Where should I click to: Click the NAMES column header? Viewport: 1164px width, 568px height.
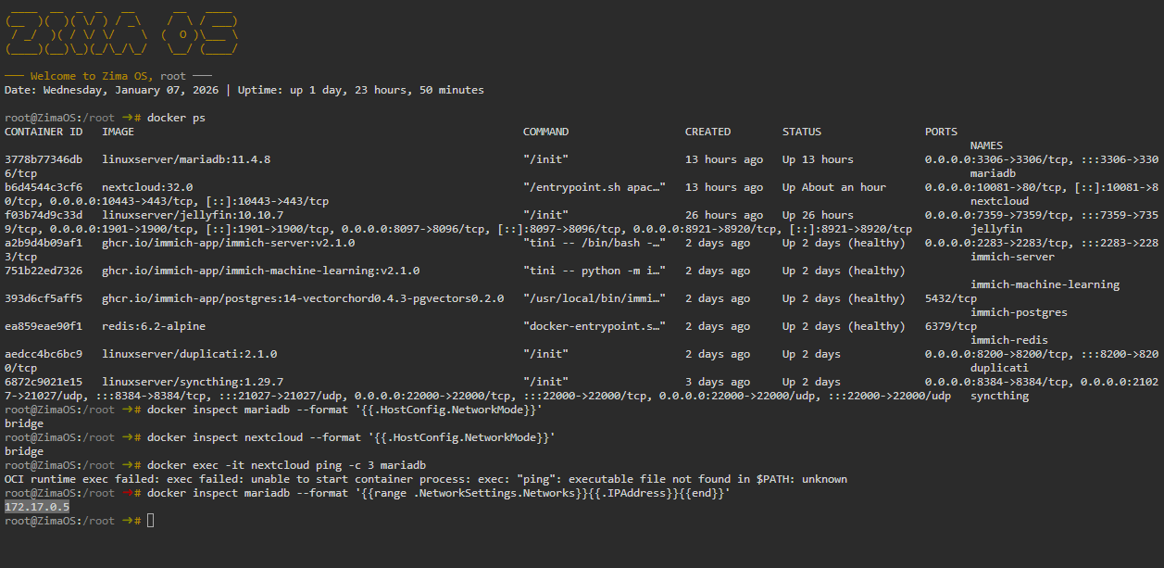point(986,145)
